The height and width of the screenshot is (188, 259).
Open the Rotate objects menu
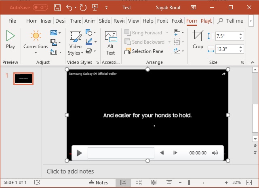pos(179,51)
